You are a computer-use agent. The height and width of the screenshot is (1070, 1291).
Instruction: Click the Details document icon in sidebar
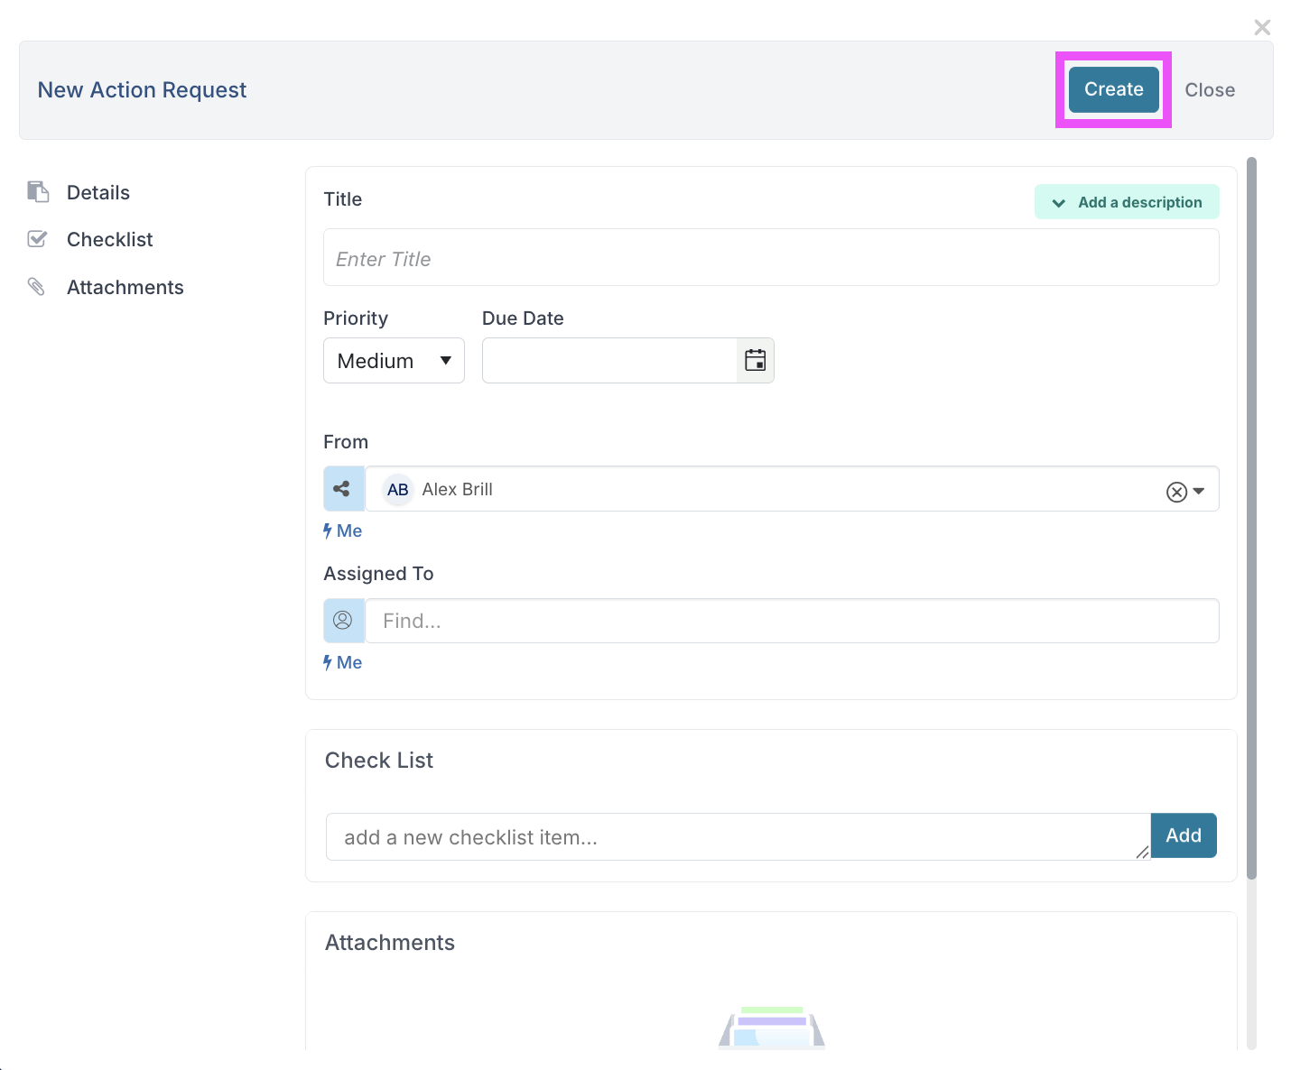point(38,192)
